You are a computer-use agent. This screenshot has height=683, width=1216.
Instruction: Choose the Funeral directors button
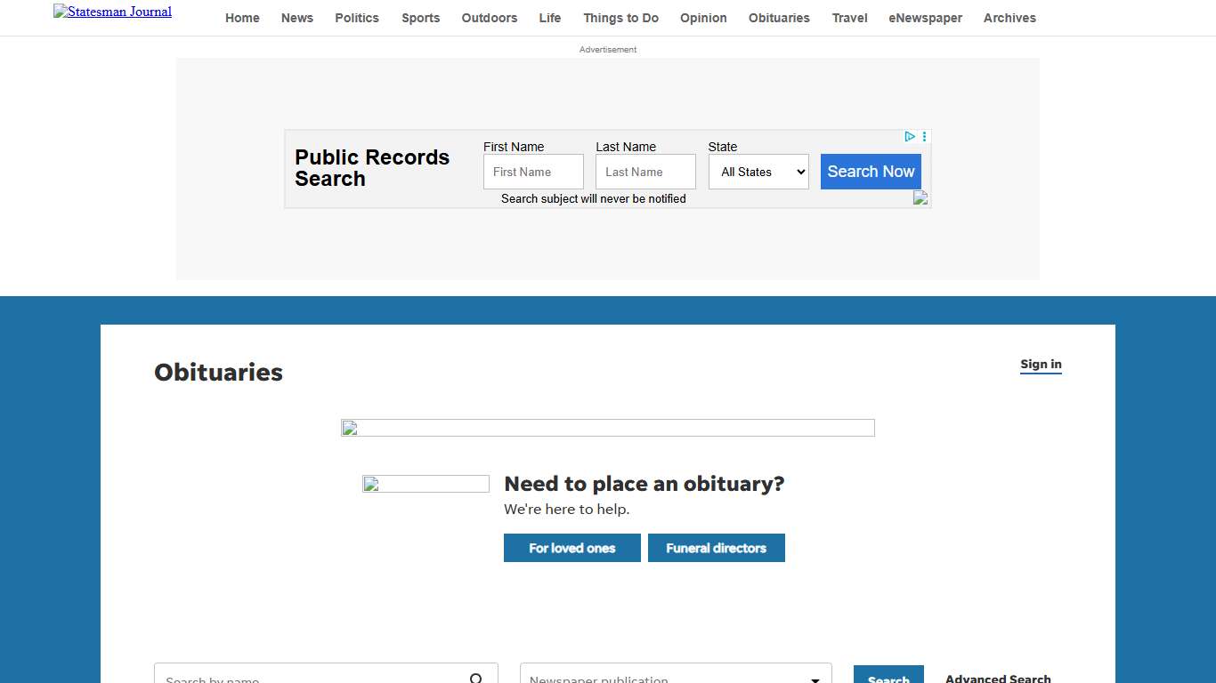pyautogui.click(x=717, y=548)
